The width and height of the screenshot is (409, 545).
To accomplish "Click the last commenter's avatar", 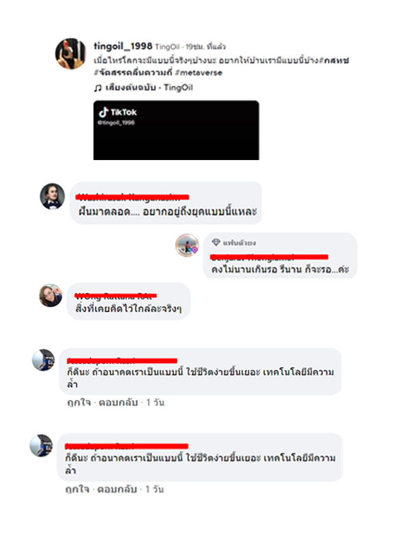I will [x=41, y=446].
